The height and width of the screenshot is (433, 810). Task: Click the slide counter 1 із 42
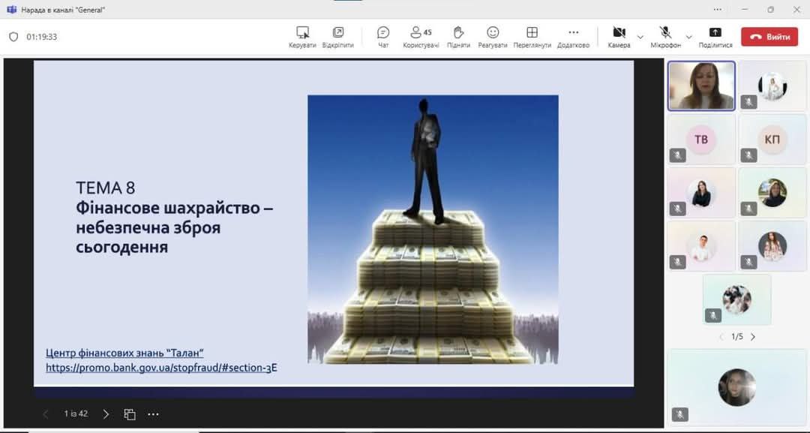pyautogui.click(x=76, y=414)
